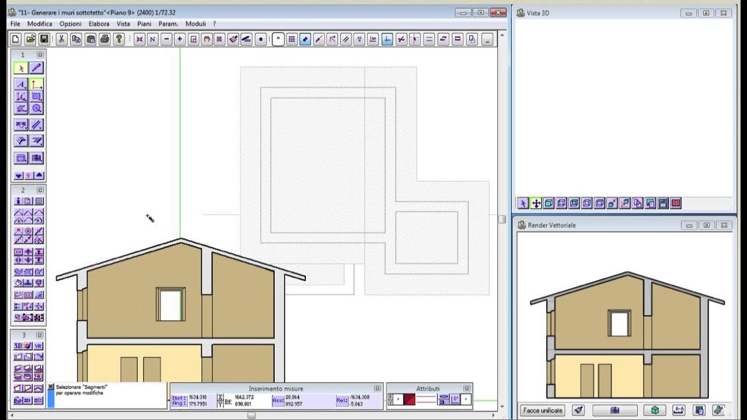The width and height of the screenshot is (747, 420).
Task: Collapse panel 1 with its corner button
Action: coord(40,55)
